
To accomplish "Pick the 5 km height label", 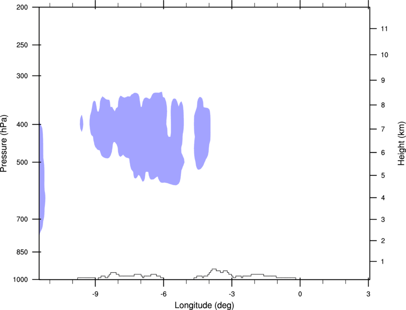I will point(383,176).
